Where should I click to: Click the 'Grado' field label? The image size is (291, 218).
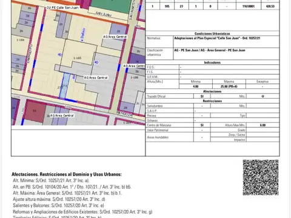[241, 130]
